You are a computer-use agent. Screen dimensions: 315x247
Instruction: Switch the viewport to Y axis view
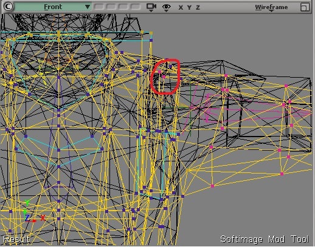[189, 8]
